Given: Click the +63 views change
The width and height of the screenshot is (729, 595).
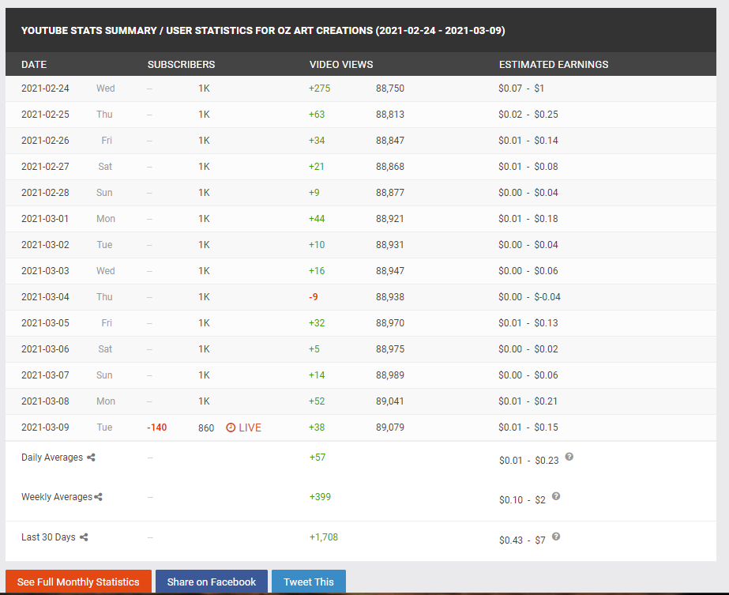Looking at the screenshot, I should pos(317,115).
